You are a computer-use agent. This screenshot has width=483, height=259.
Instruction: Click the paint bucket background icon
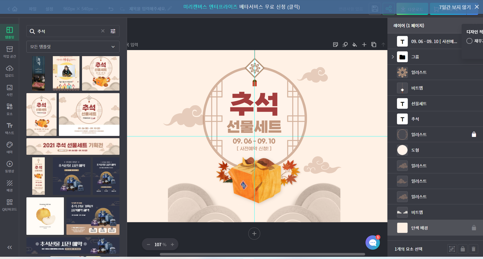click(x=354, y=45)
